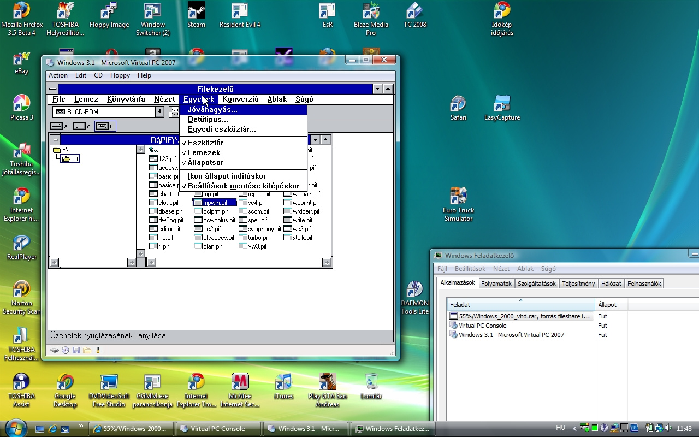Open the TC 2008 desktop icon
This screenshot has height=437, width=699.
(414, 15)
